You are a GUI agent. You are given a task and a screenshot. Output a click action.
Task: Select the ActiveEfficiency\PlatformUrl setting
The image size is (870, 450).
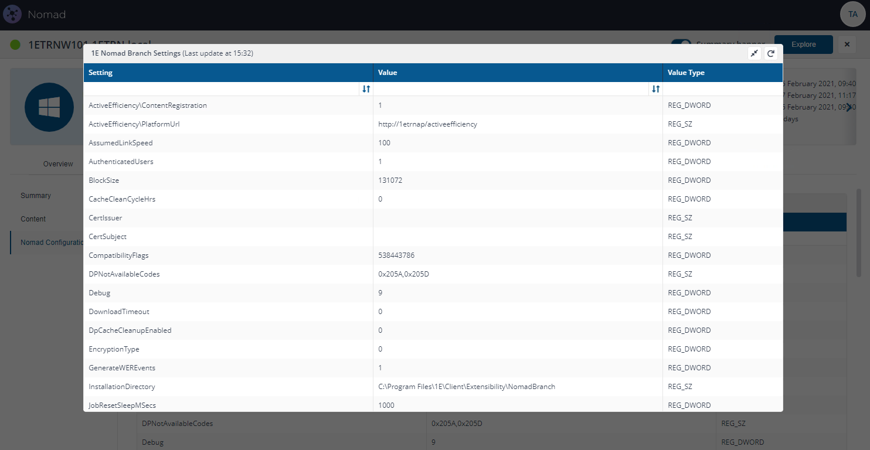coord(134,124)
